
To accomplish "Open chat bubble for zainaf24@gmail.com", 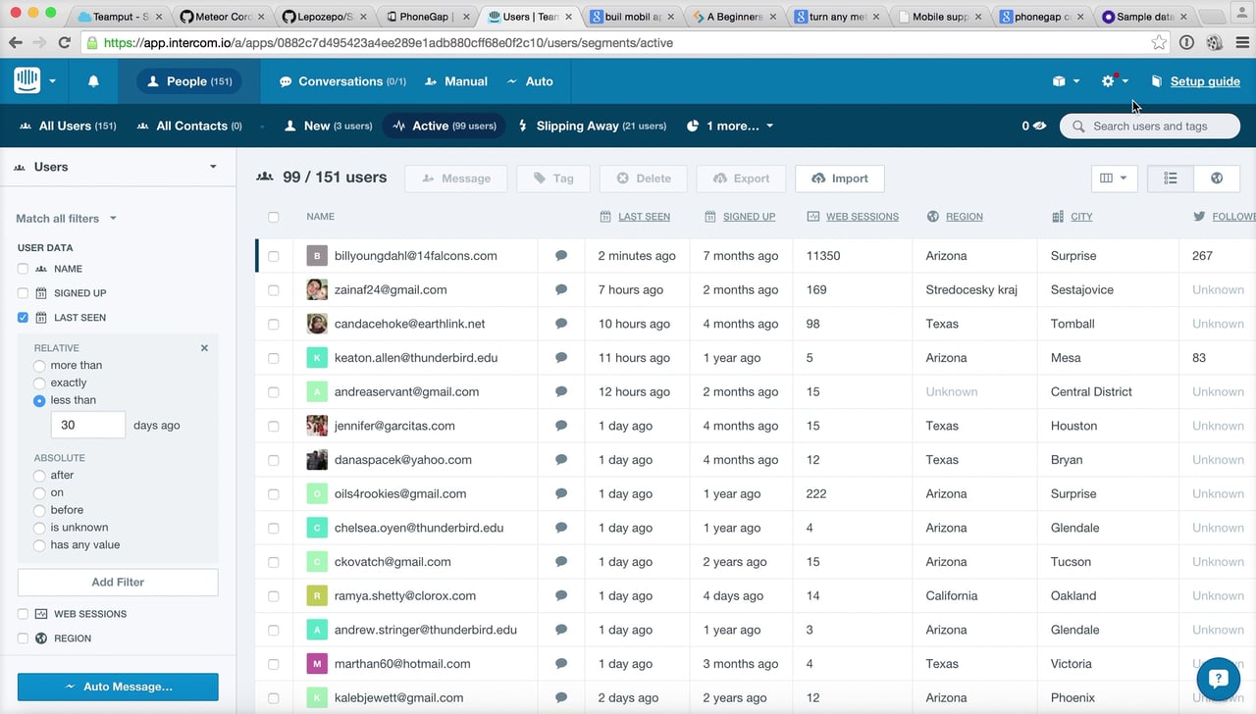I will 561,289.
